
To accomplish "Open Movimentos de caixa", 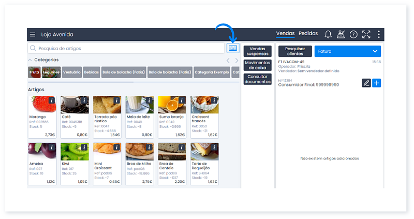I will (x=257, y=65).
